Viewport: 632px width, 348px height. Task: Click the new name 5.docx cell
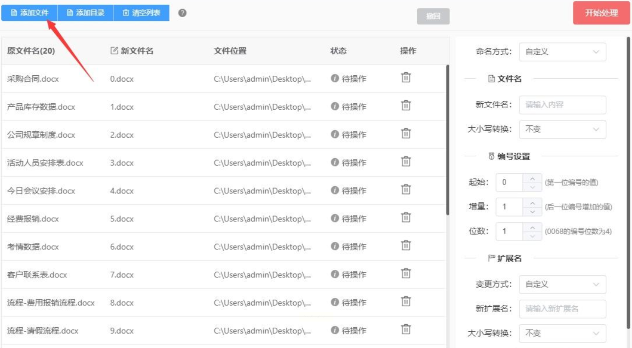pos(122,219)
